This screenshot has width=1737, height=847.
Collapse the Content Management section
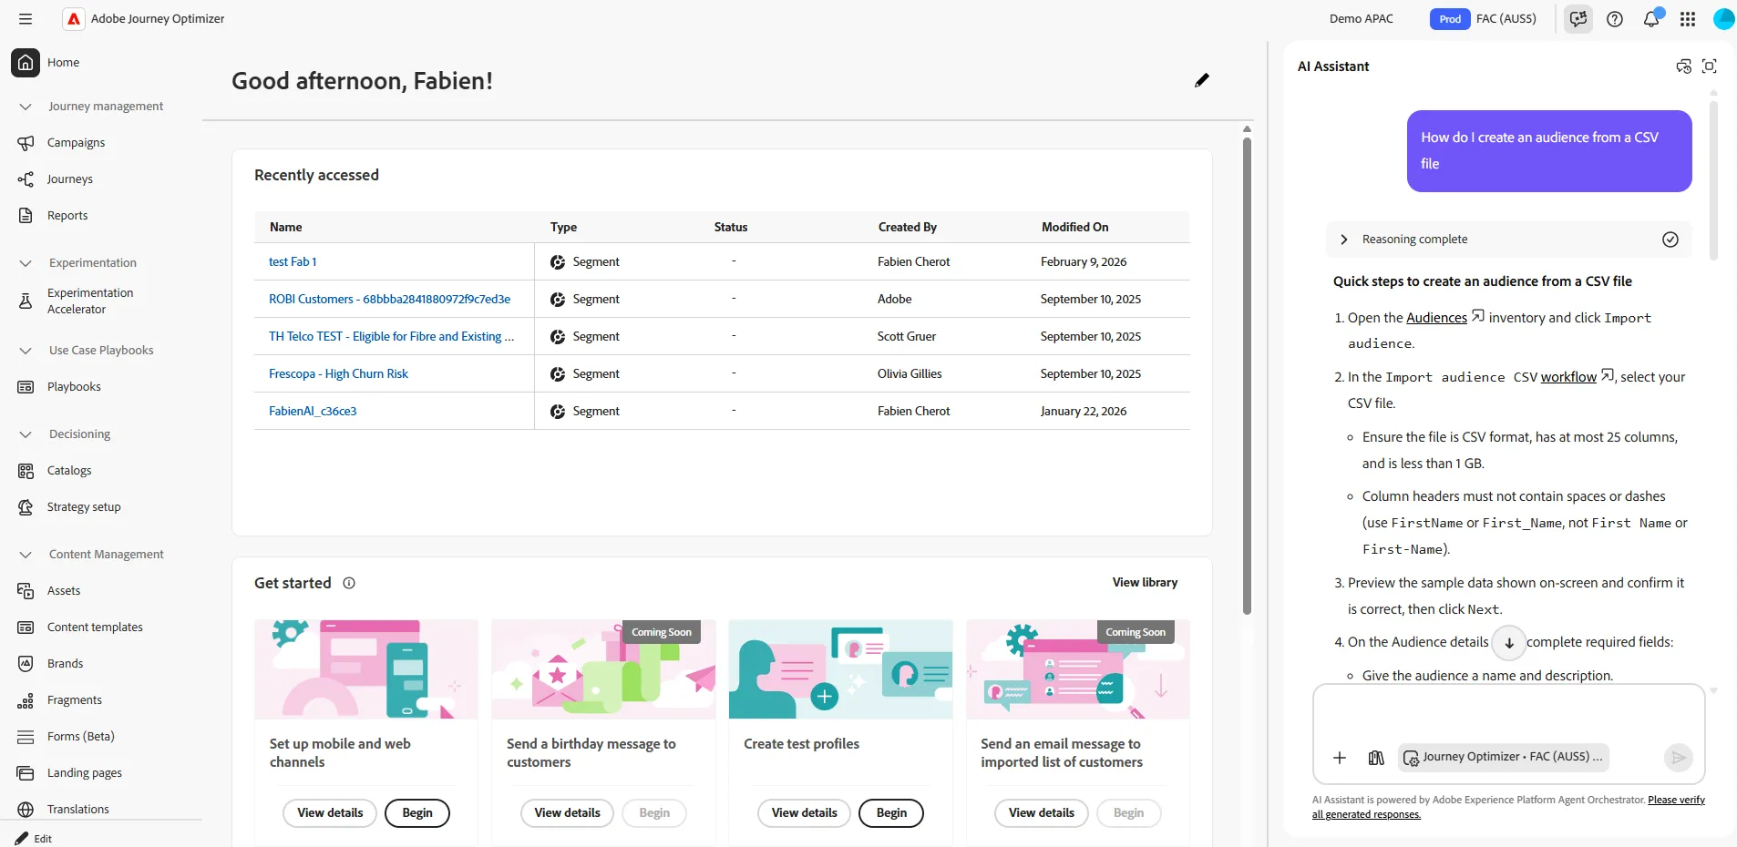point(26,555)
